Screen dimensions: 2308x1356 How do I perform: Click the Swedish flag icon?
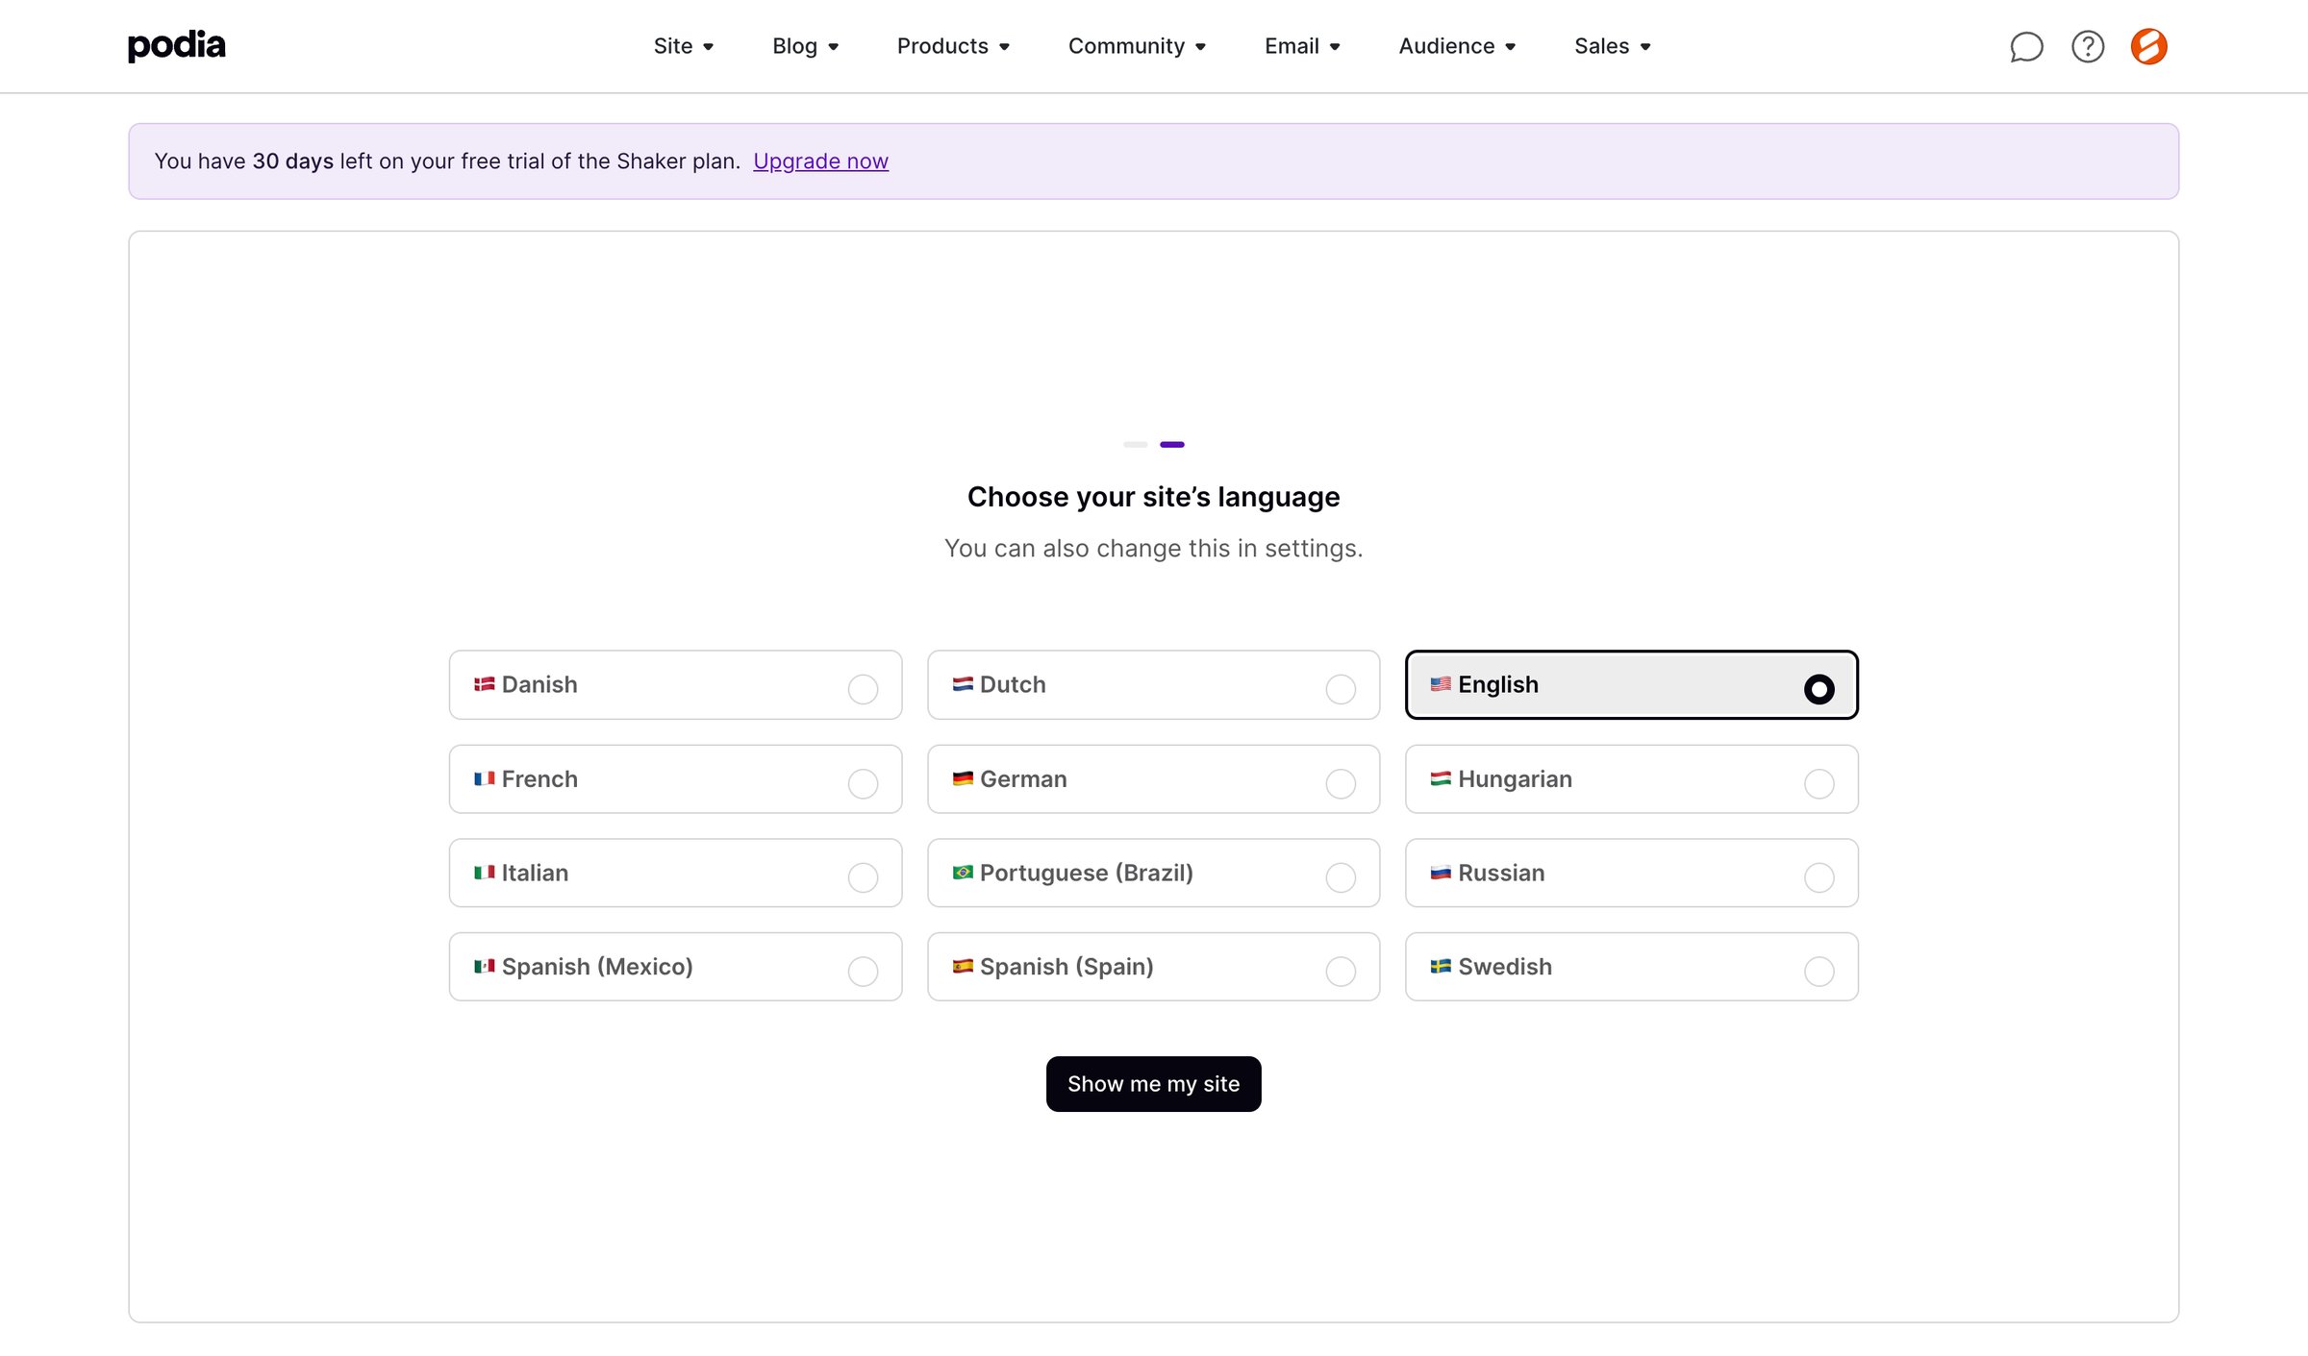1441,966
